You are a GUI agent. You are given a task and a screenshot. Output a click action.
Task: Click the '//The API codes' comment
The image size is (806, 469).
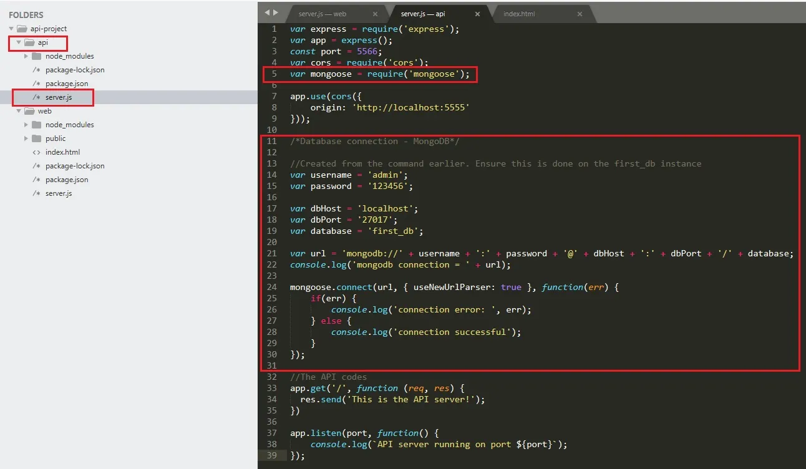(329, 377)
